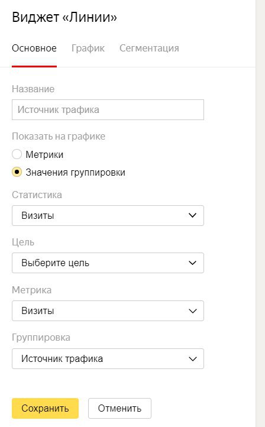Click the Отменить button
The image size is (265, 427).
(x=119, y=408)
